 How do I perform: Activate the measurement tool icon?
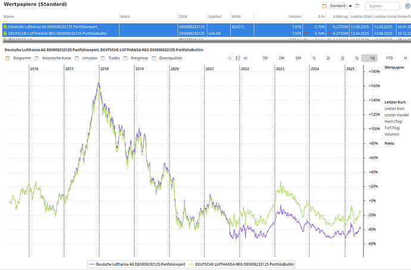pyautogui.click(x=238, y=58)
